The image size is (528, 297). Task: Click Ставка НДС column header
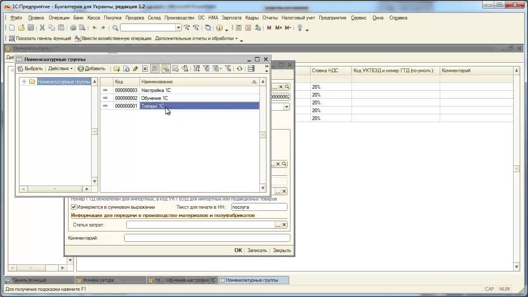[x=330, y=71]
